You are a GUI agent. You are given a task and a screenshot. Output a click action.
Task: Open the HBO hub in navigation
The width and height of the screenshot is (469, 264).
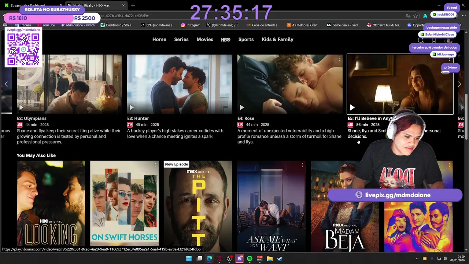click(226, 40)
